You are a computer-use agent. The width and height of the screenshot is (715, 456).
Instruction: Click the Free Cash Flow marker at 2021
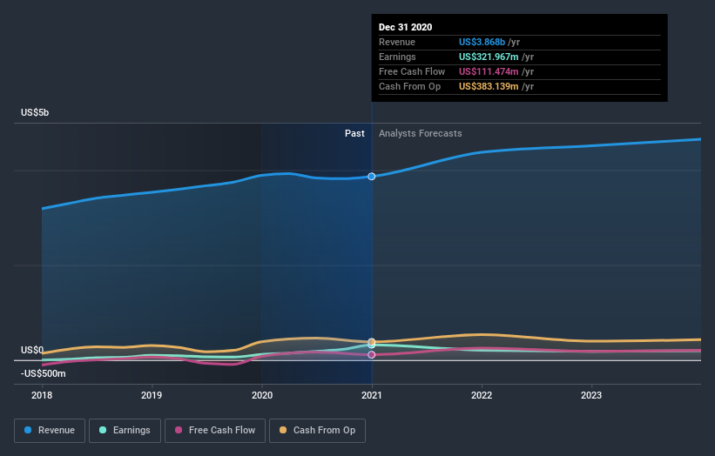coord(372,354)
